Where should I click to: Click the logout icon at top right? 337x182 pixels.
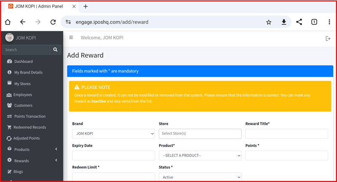pos(328,39)
